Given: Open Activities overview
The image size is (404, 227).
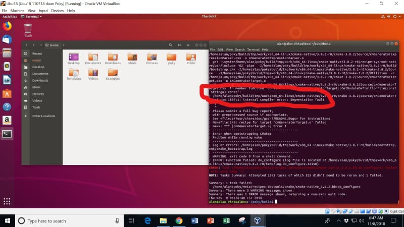Looking at the screenshot, I should [10, 17].
